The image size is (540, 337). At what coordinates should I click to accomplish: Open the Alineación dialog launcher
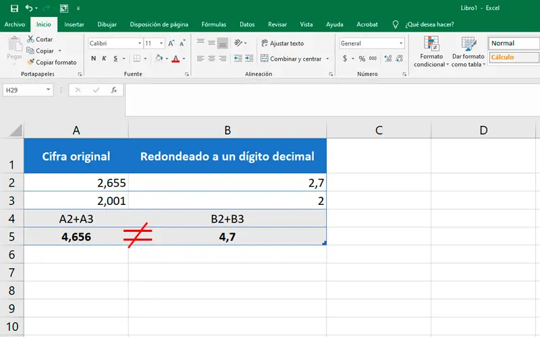click(331, 74)
